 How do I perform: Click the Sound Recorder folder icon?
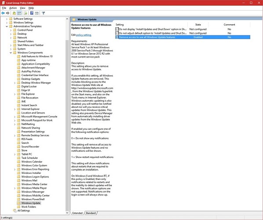(x=18, y=147)
